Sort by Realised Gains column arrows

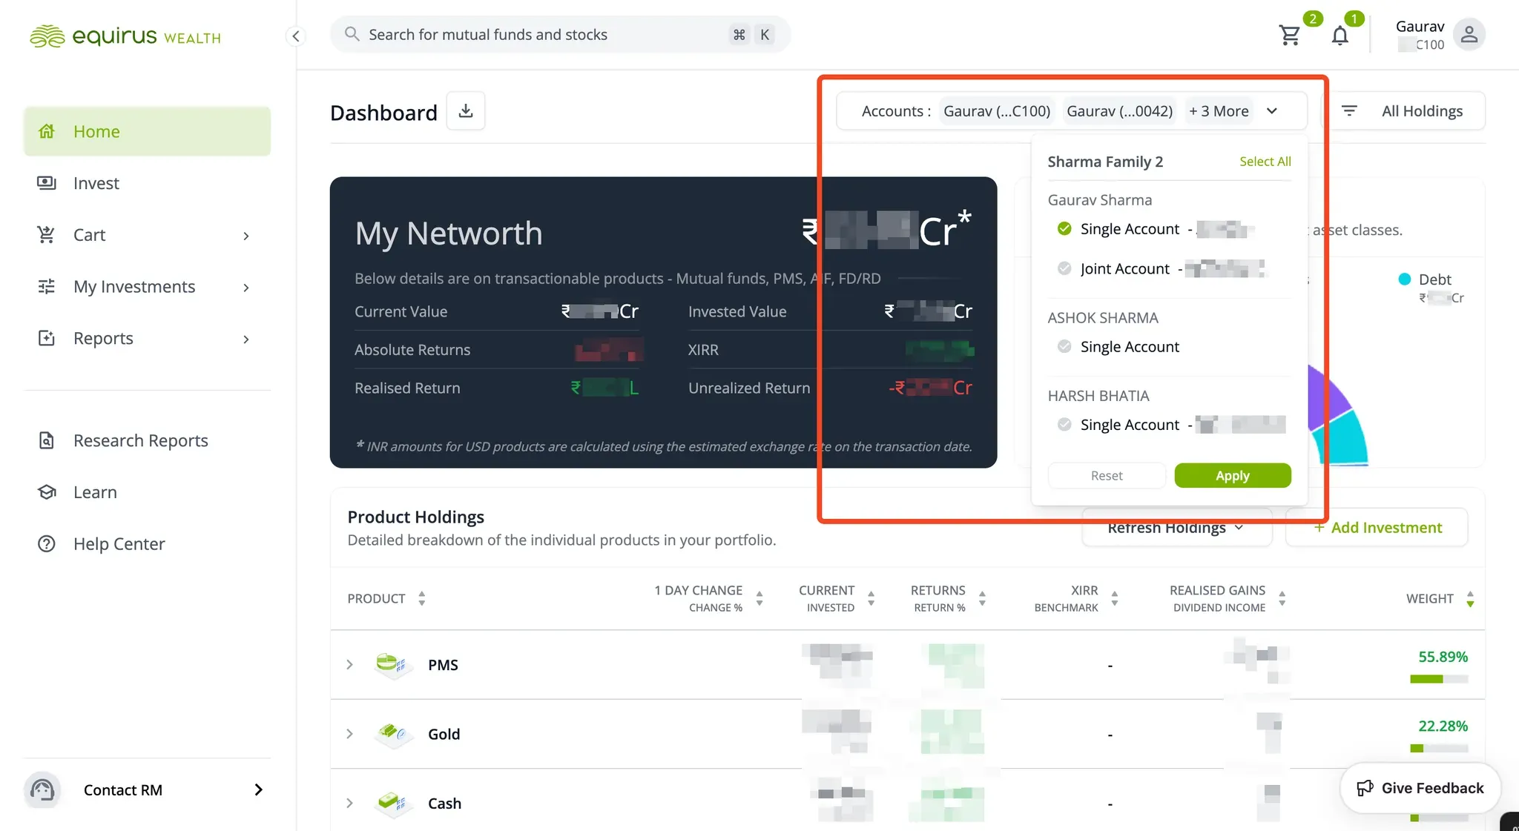(x=1282, y=598)
